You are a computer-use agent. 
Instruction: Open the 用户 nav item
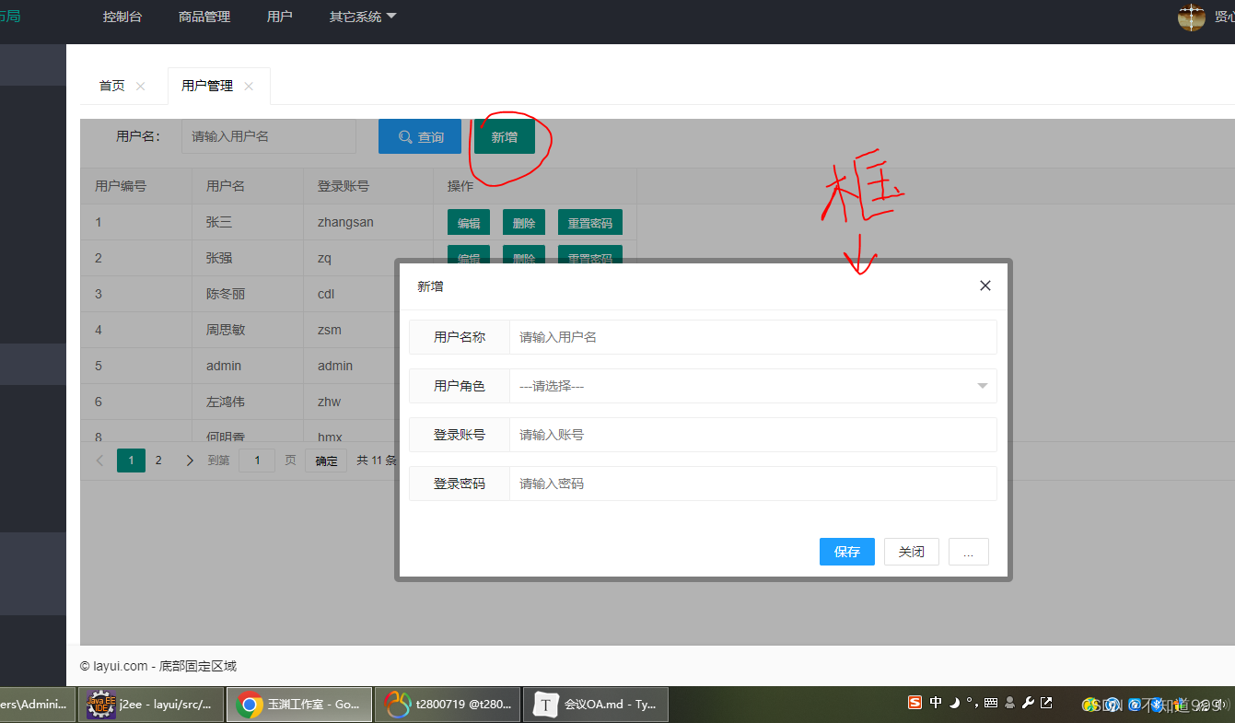click(x=279, y=17)
